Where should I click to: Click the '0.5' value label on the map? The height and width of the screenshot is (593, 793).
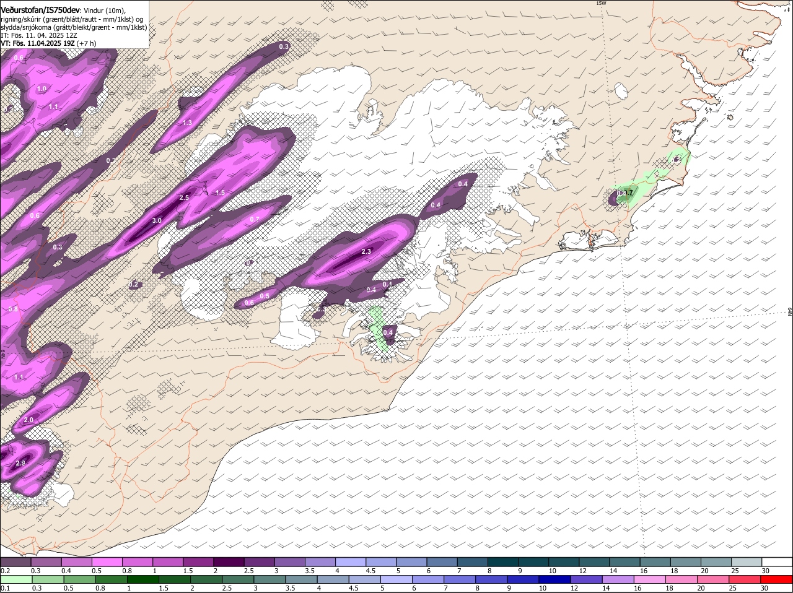[265, 296]
